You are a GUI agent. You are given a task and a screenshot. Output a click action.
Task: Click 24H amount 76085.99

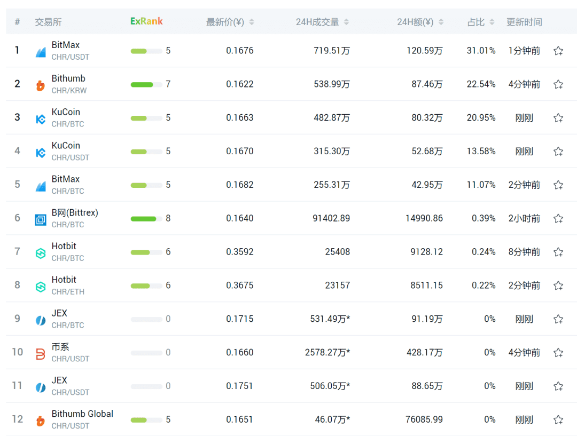point(424,419)
